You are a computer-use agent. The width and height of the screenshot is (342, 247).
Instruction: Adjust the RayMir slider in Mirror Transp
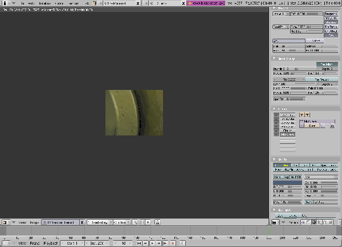pyautogui.click(x=294, y=69)
